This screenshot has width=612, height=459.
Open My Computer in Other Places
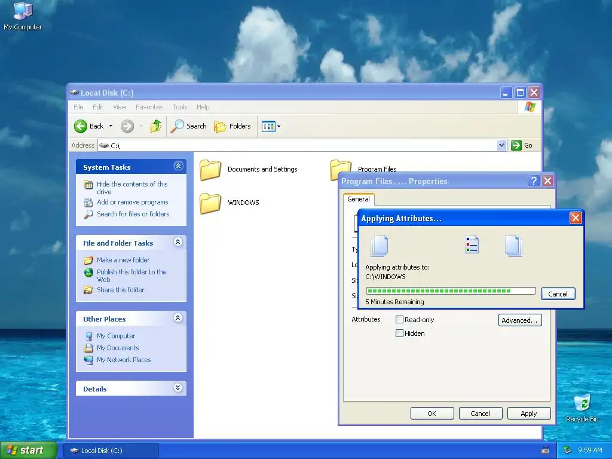point(116,336)
